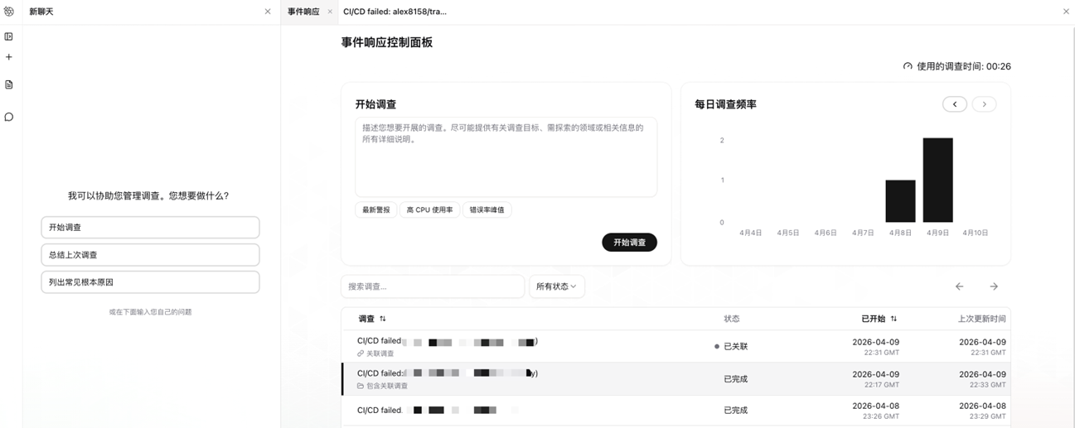
Task: Click the investigation description text area
Action: (506, 156)
